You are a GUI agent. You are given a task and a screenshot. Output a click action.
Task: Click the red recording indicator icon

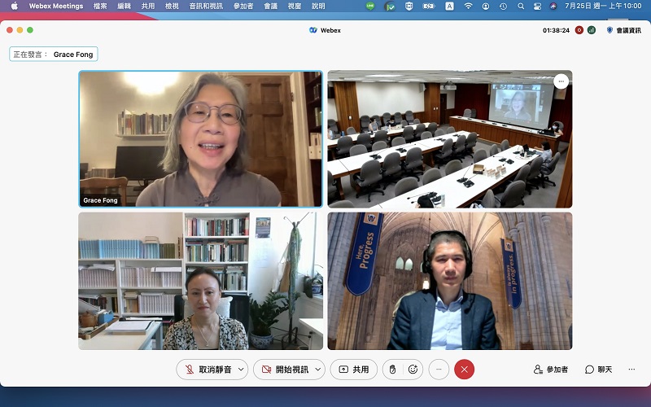click(579, 30)
